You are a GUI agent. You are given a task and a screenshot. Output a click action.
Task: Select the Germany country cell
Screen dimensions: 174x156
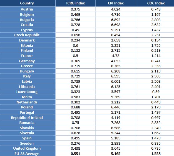(x=27, y=61)
